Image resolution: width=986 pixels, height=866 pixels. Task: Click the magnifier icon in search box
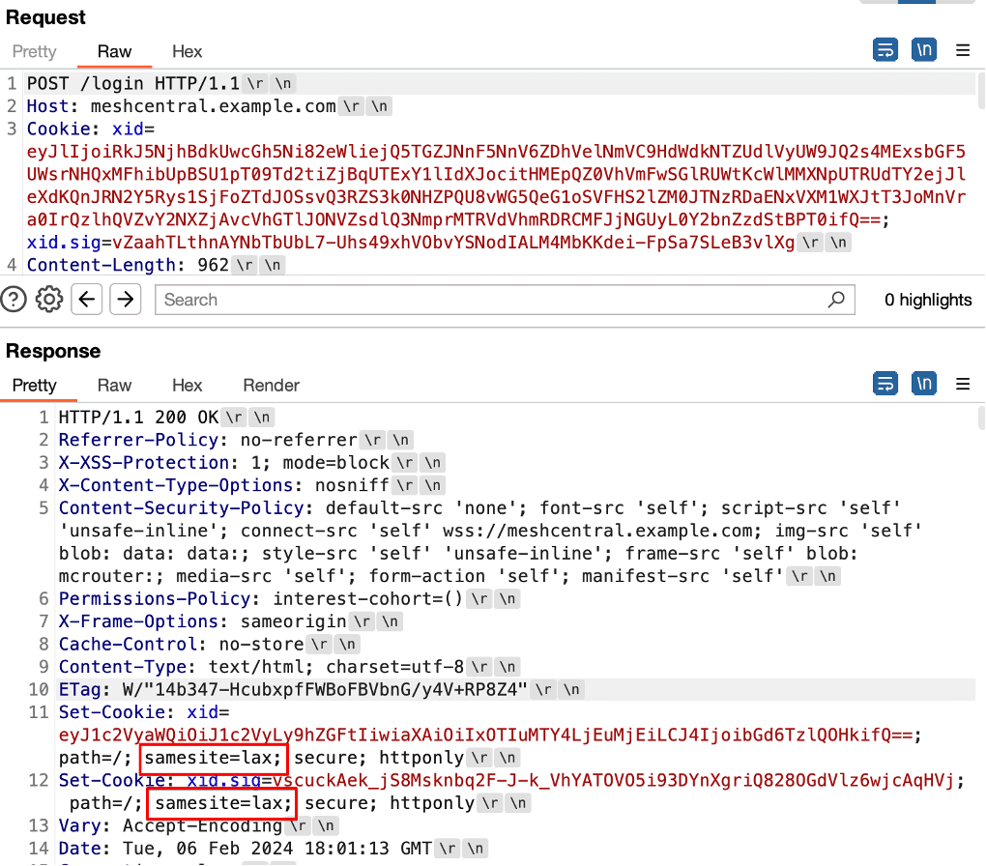coord(836,300)
